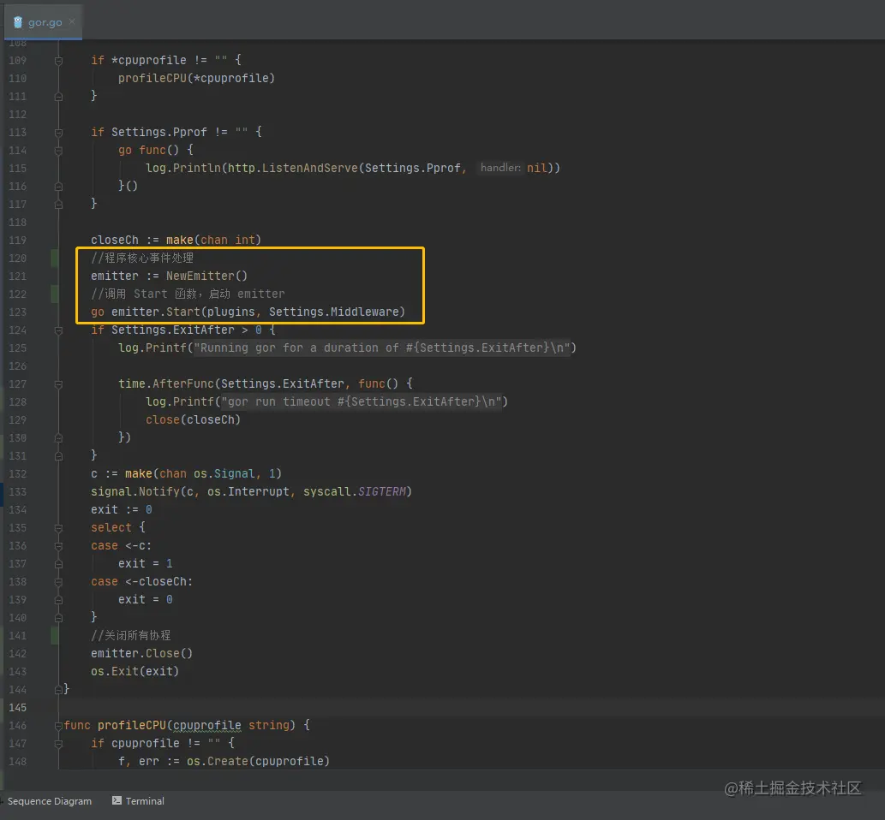
Task: Click http.ListenAndServe in line 115
Action: click(292, 168)
